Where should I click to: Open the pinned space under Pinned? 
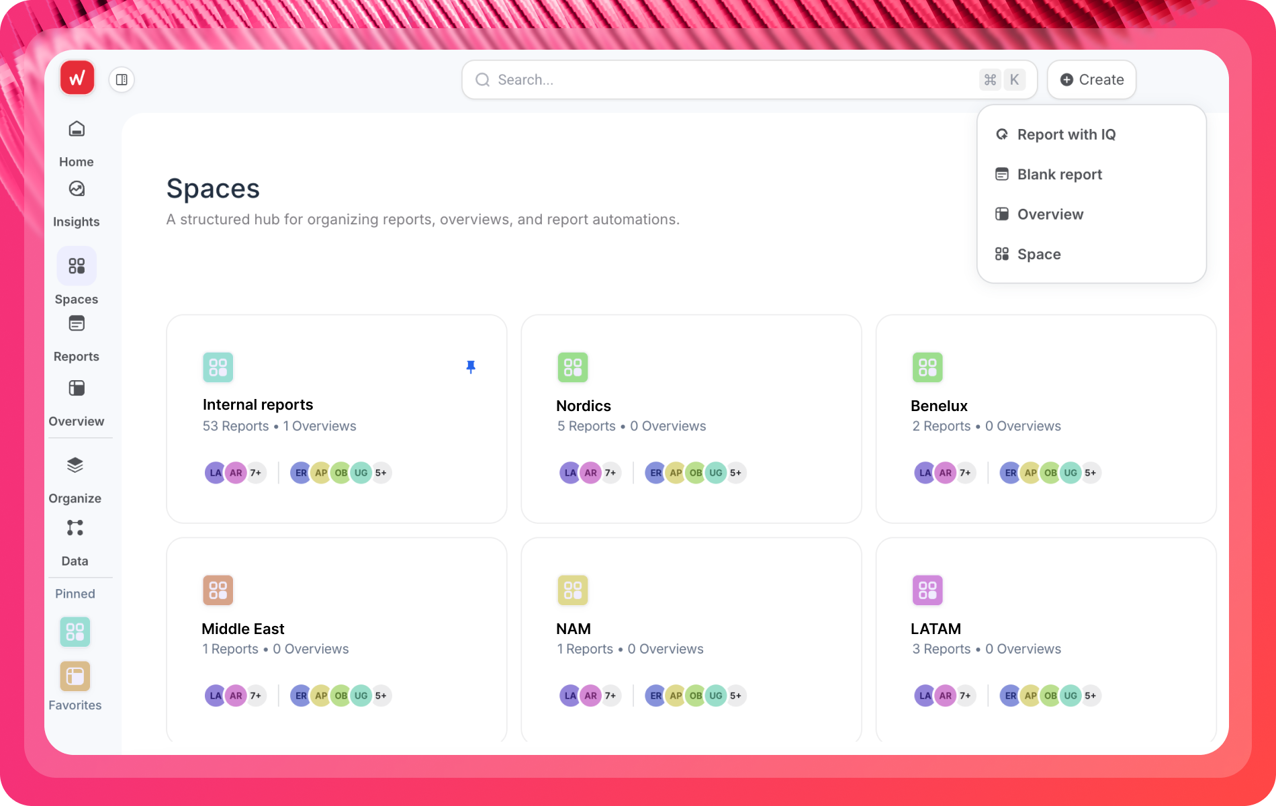(75, 631)
